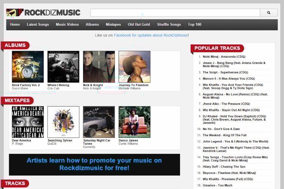Click the Journey To Freedom title link

pyautogui.click(x=133, y=85)
